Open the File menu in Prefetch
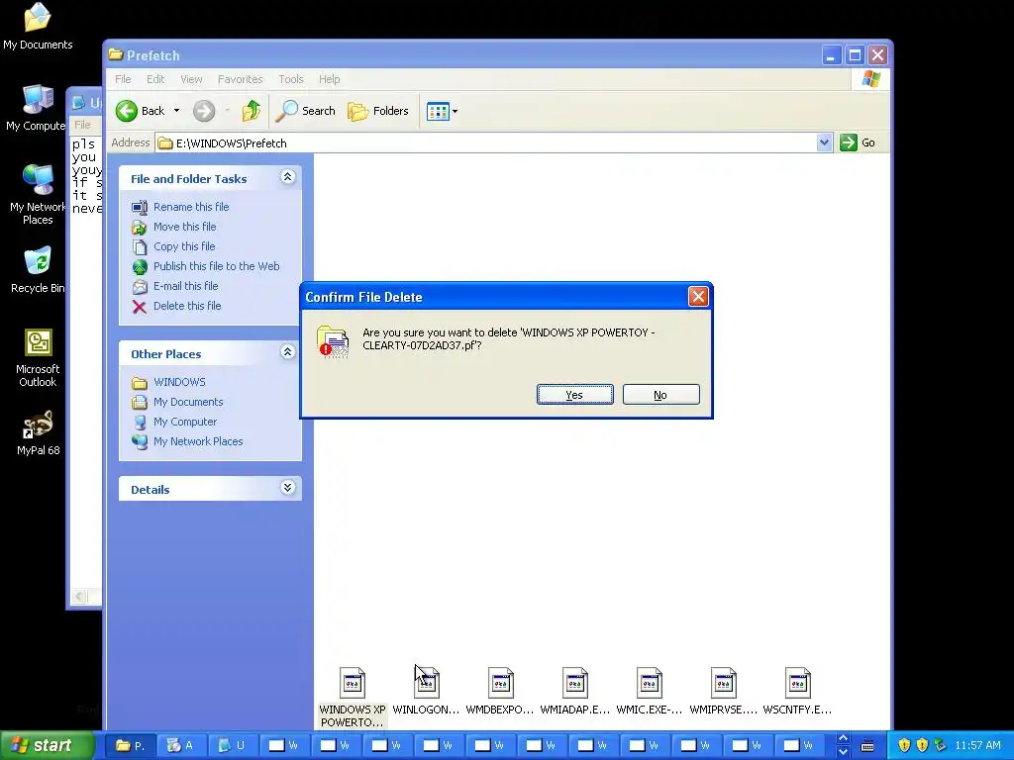This screenshot has height=760, width=1014. [x=123, y=79]
